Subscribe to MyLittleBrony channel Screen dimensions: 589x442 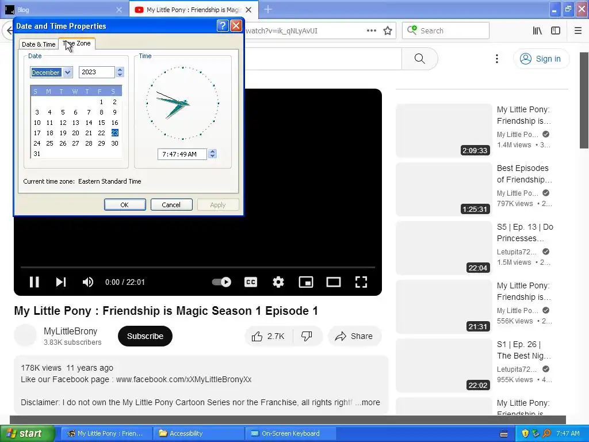tap(145, 336)
